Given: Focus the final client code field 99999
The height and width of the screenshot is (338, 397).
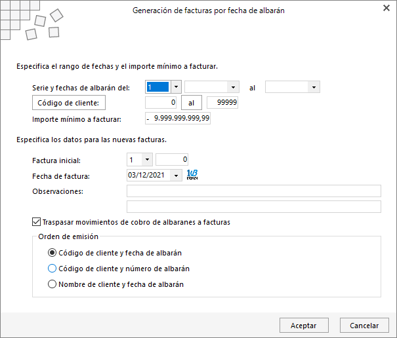Looking at the screenshot, I should [222, 102].
